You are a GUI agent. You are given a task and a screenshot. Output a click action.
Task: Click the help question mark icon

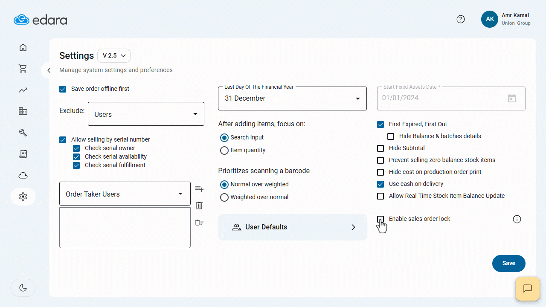[x=461, y=19]
